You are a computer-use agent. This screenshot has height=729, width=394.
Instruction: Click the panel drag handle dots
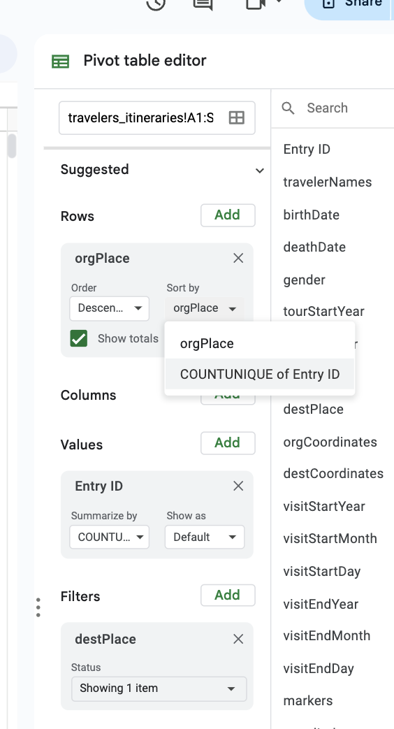point(38,607)
